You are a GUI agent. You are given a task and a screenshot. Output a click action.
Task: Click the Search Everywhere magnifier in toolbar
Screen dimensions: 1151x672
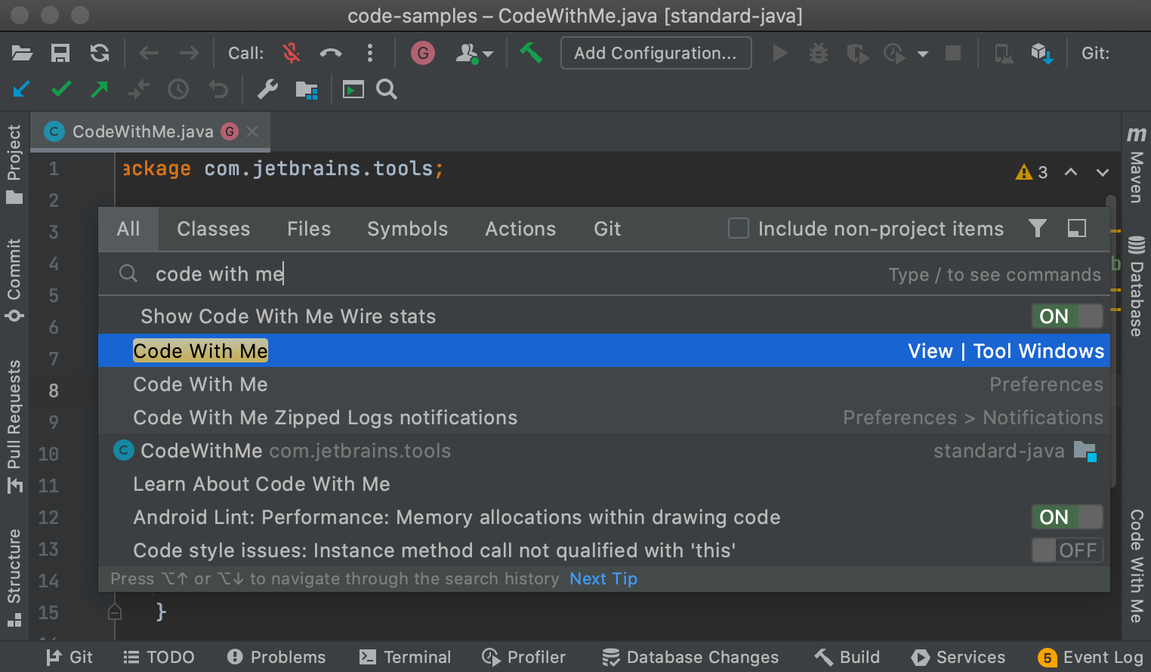(x=387, y=90)
